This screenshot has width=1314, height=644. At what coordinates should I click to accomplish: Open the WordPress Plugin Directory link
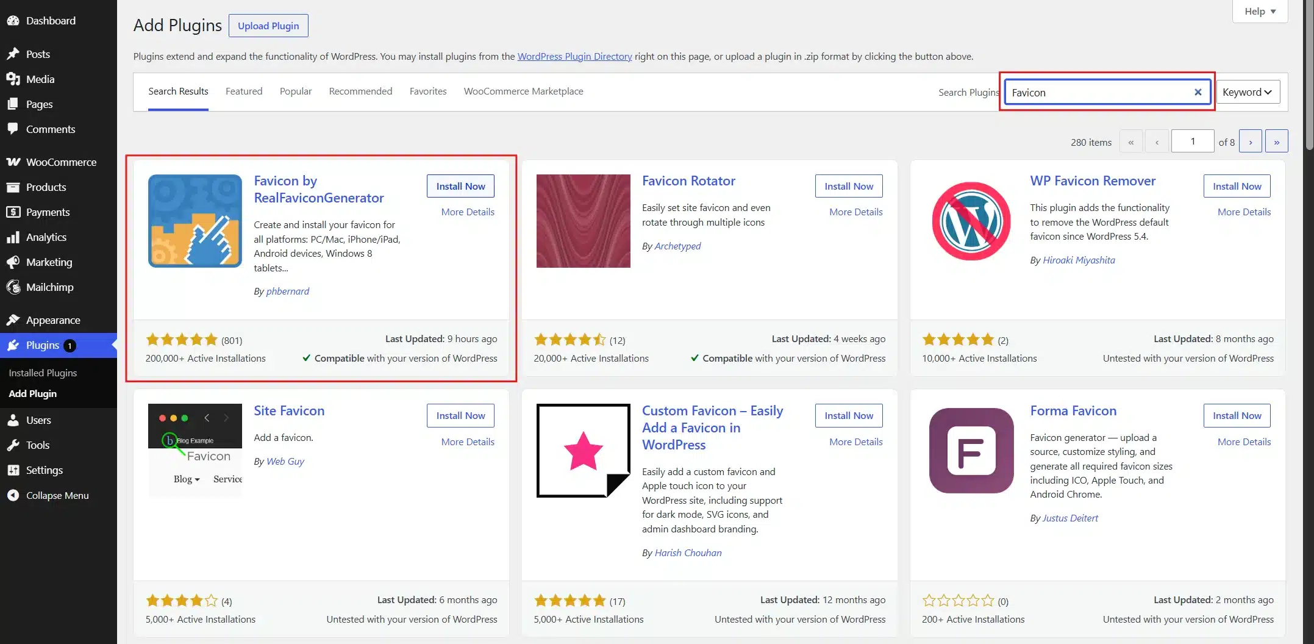coord(574,56)
